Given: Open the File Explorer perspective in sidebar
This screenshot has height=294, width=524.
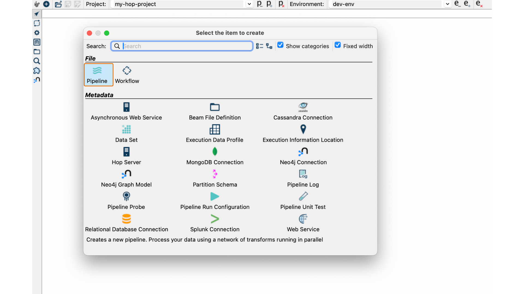Looking at the screenshot, I should tap(37, 51).
